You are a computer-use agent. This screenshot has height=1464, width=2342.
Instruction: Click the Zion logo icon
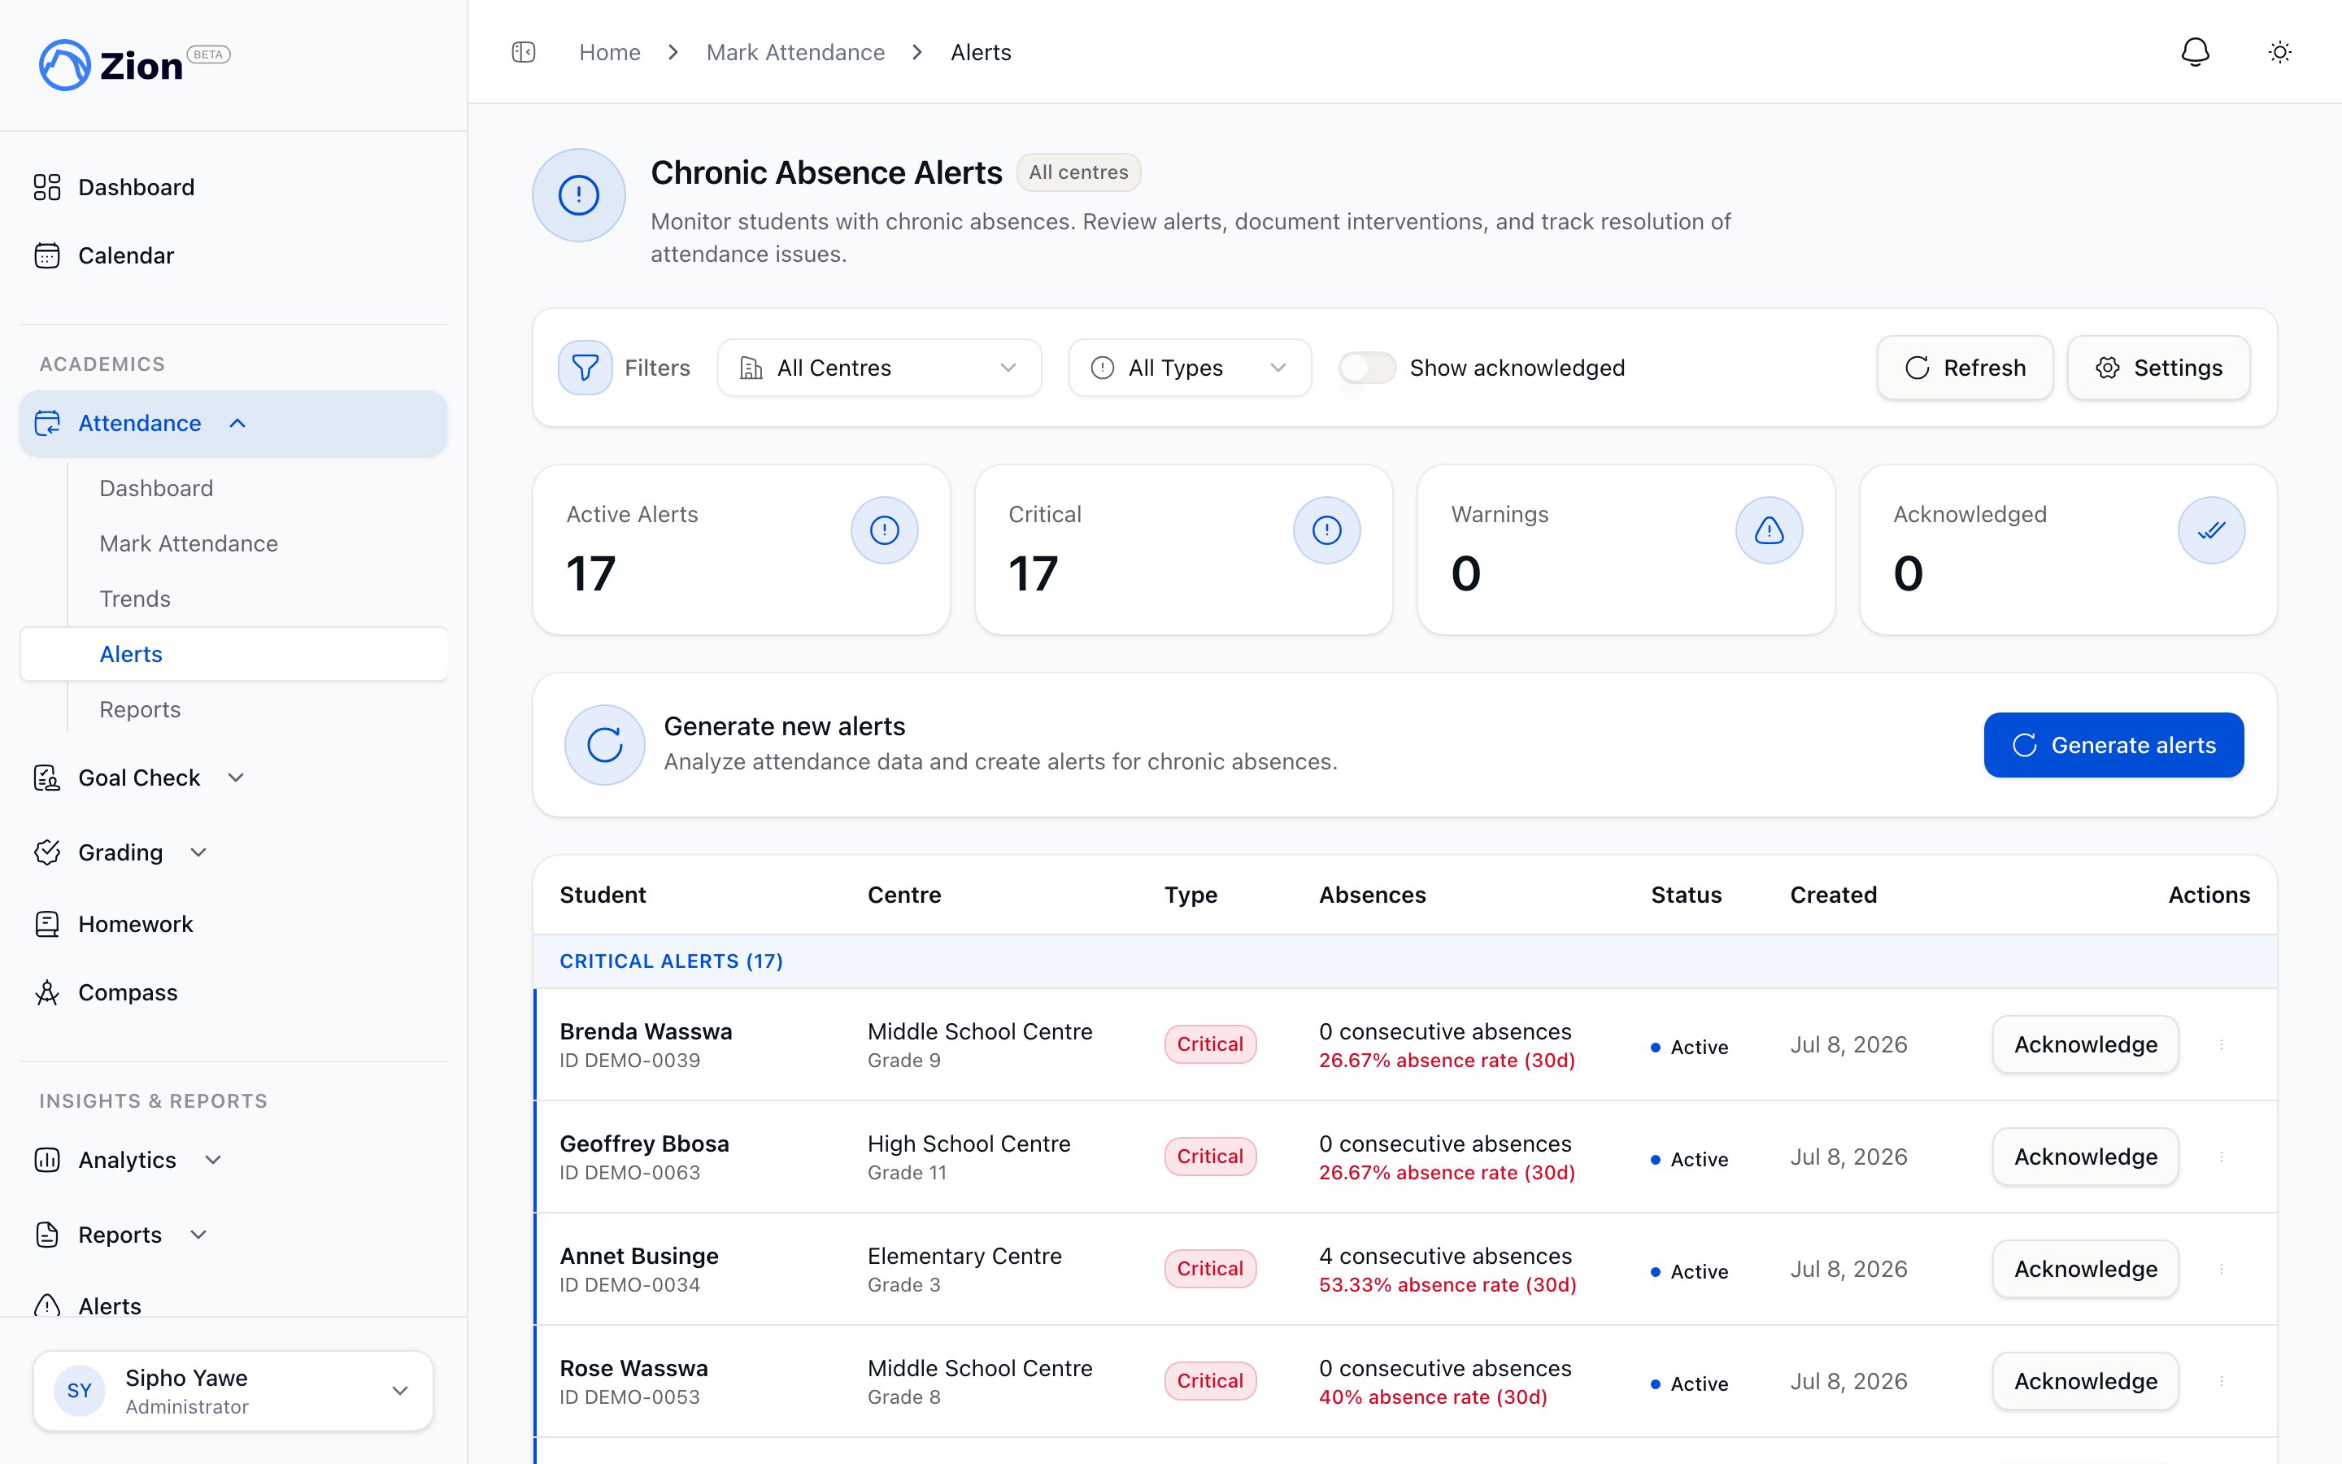click(x=64, y=65)
